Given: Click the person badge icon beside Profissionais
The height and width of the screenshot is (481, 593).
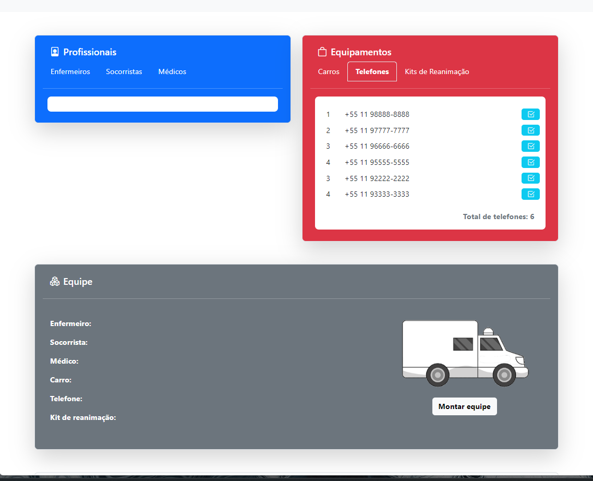Looking at the screenshot, I should [54, 51].
